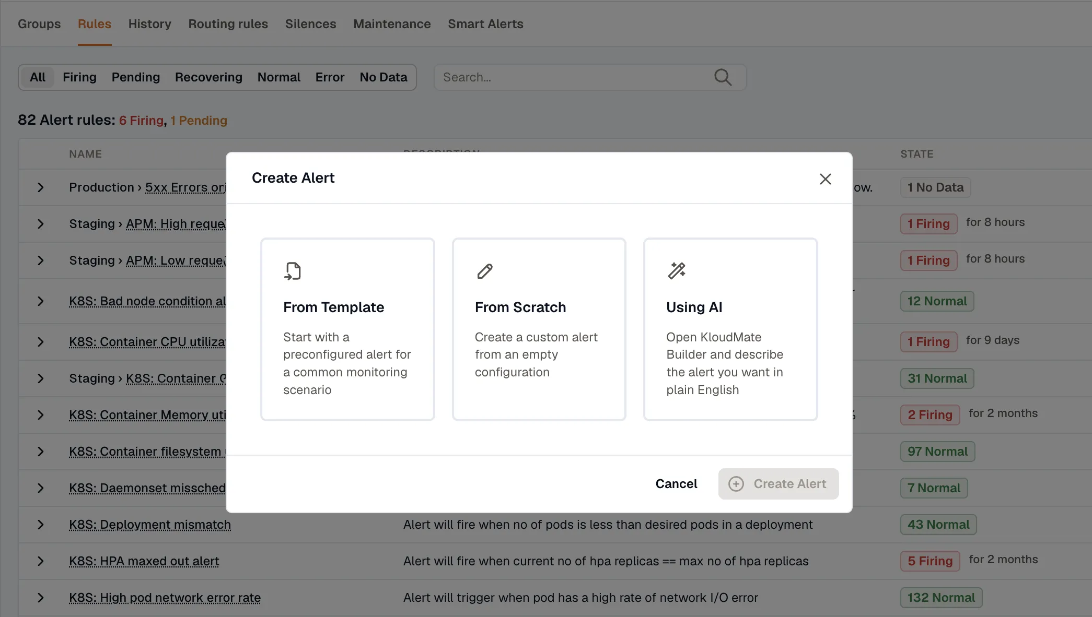
Task: Expand Staging APM High request row
Action: coord(41,224)
